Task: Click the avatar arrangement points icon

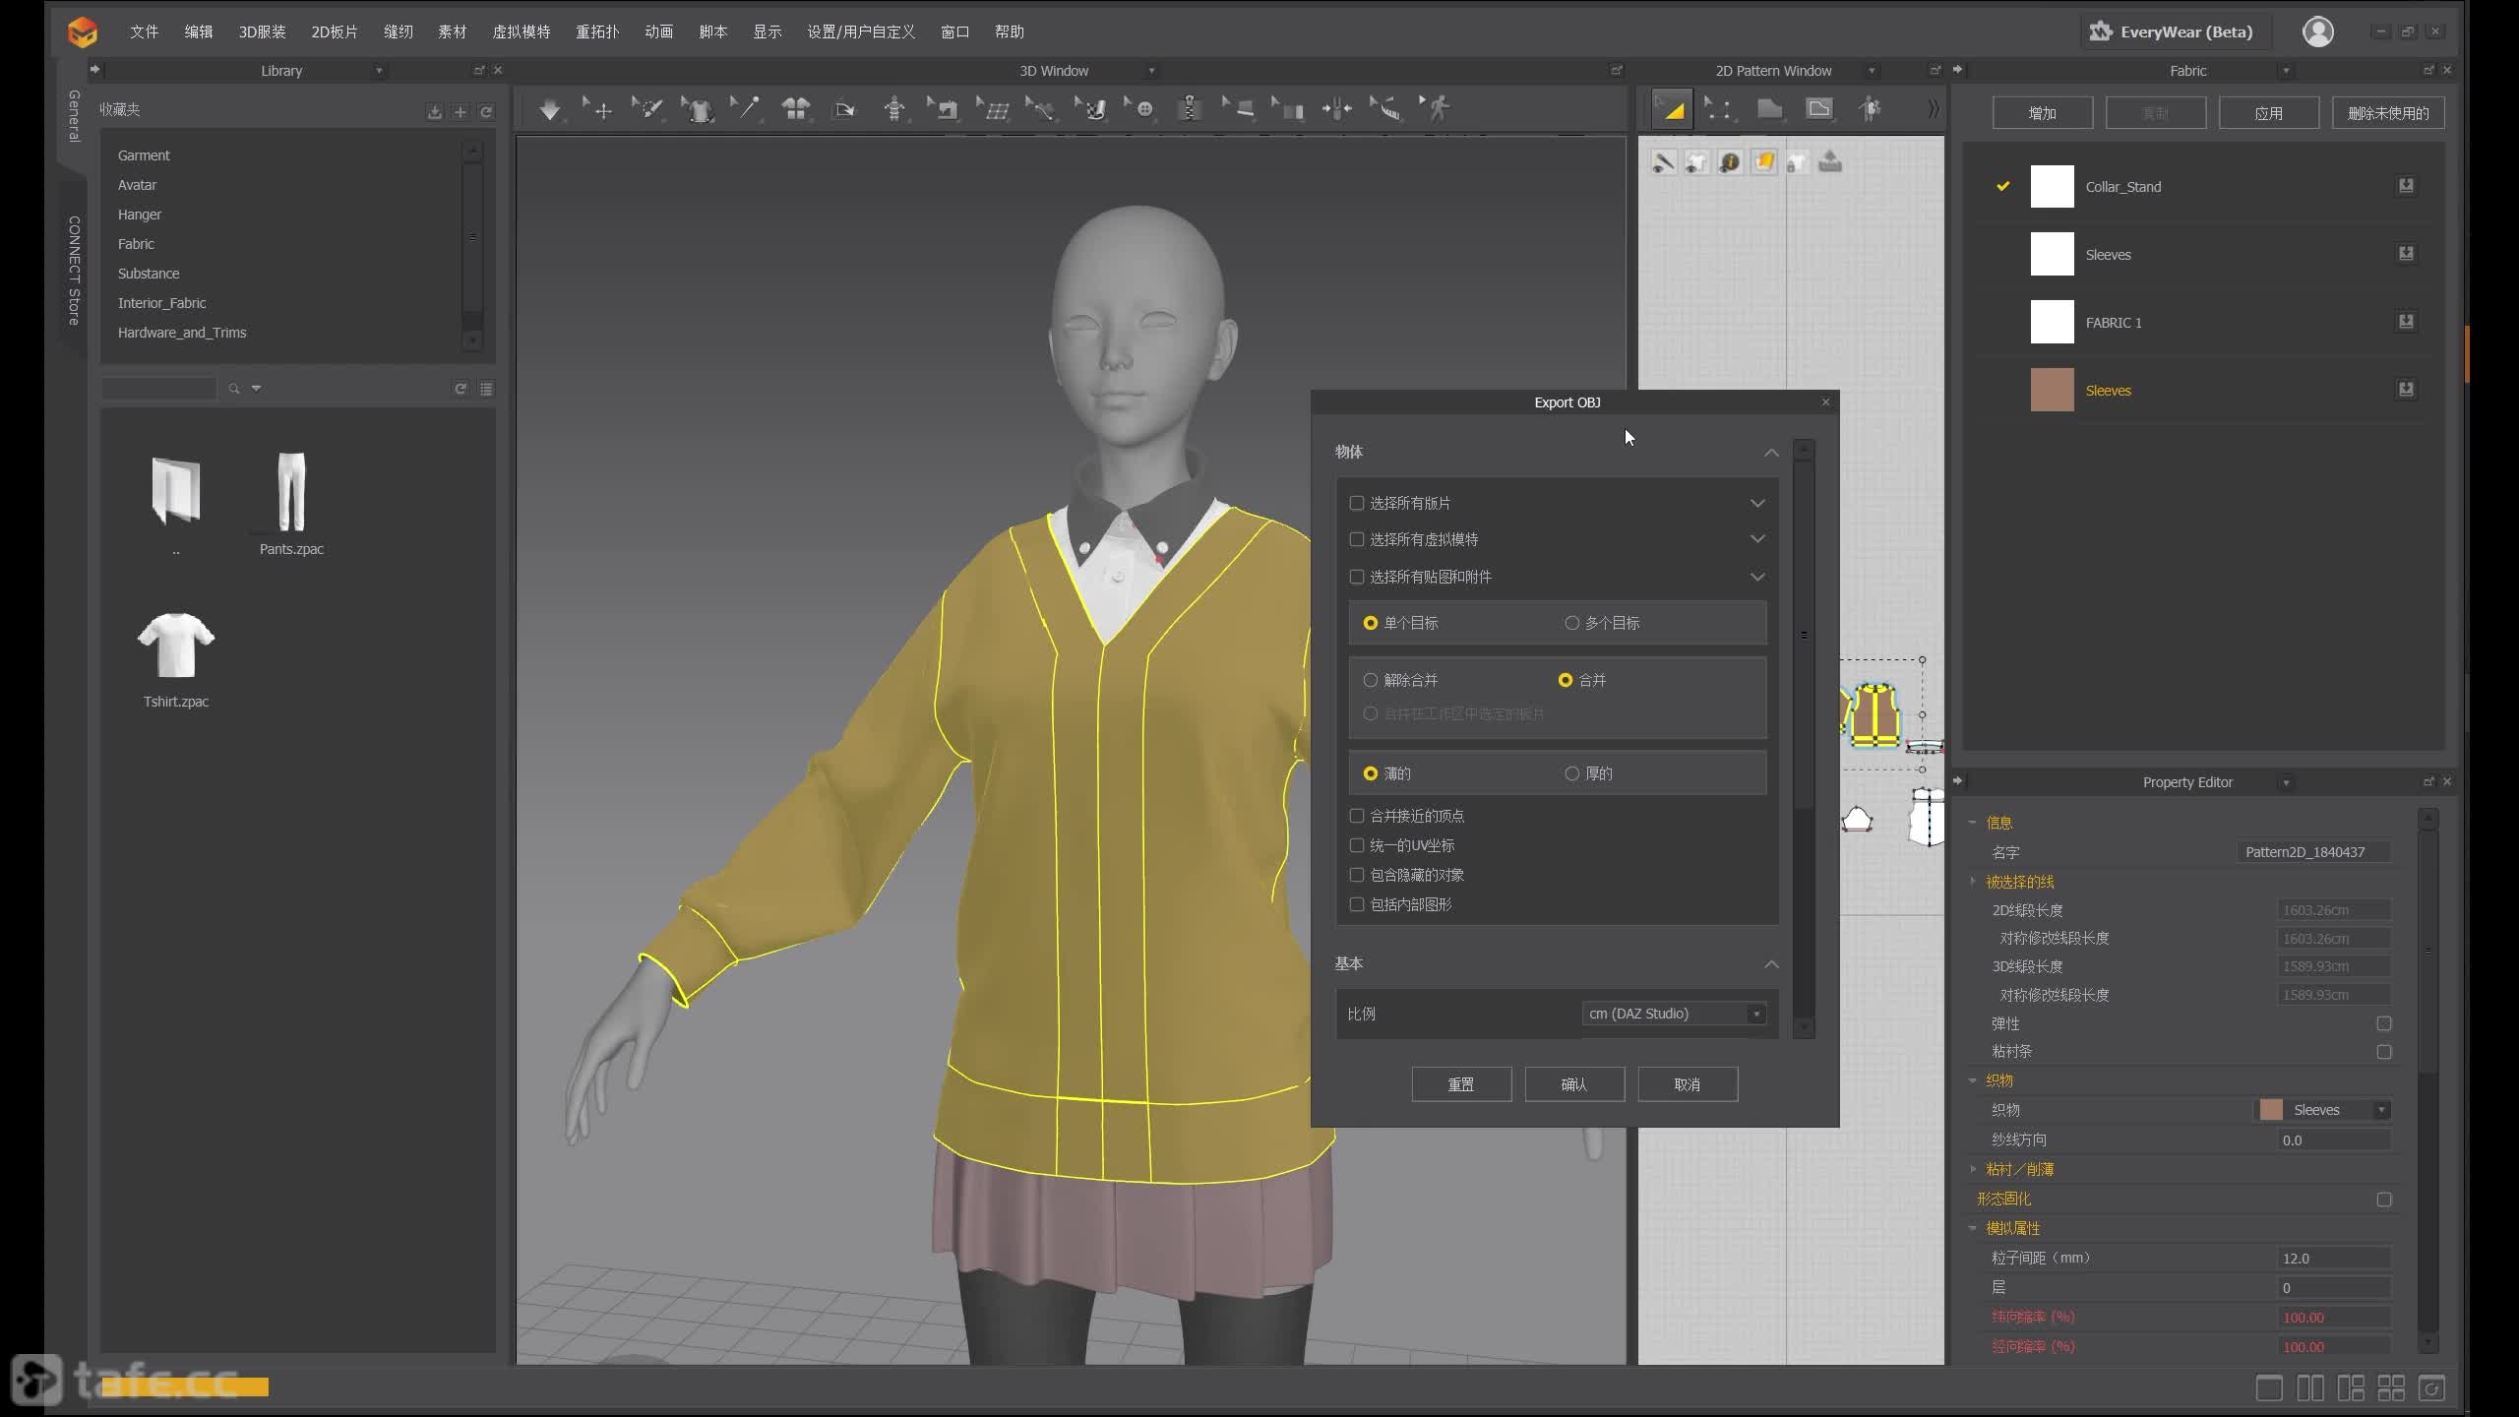Action: click(894, 109)
